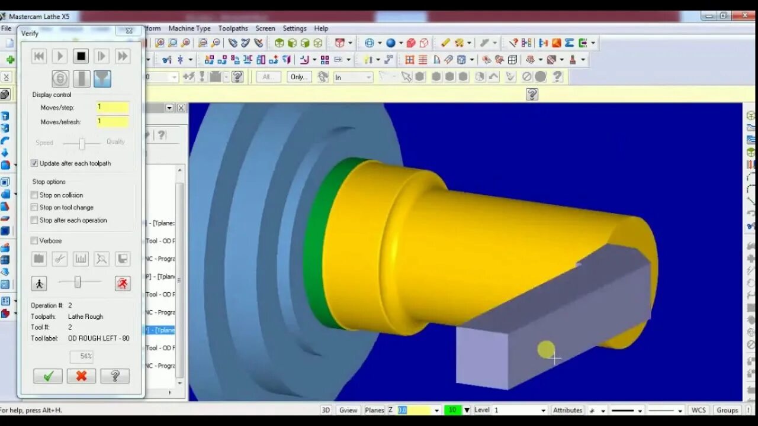Confirm Verify with green checkmark button
This screenshot has height=426, width=758.
48,376
